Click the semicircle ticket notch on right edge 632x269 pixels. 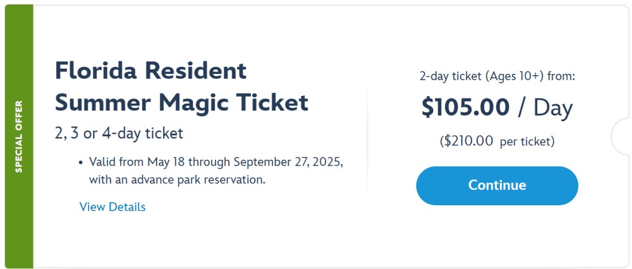[x=621, y=136]
